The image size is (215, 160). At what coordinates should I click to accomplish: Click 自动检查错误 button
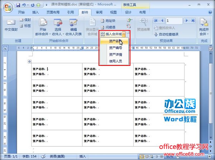166,34
